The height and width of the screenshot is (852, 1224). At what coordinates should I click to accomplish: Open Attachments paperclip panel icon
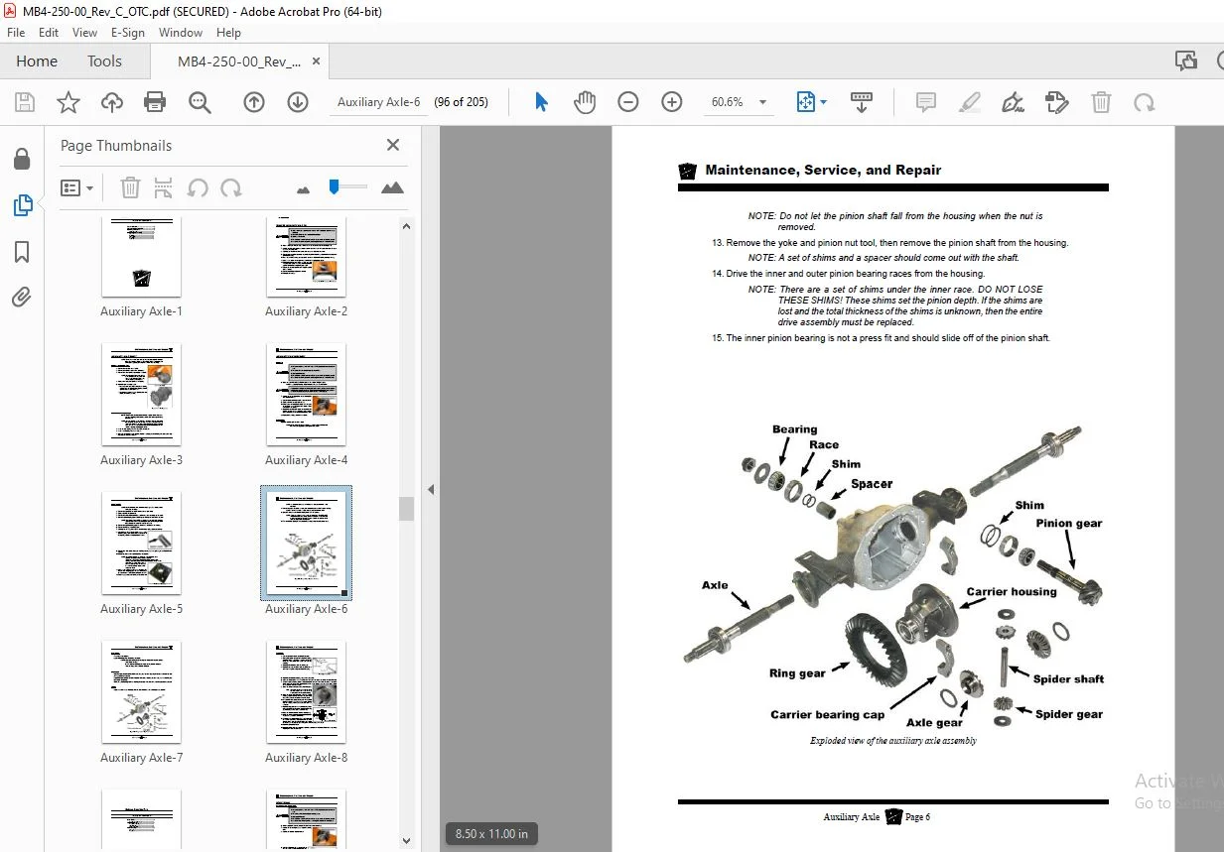pos(22,297)
